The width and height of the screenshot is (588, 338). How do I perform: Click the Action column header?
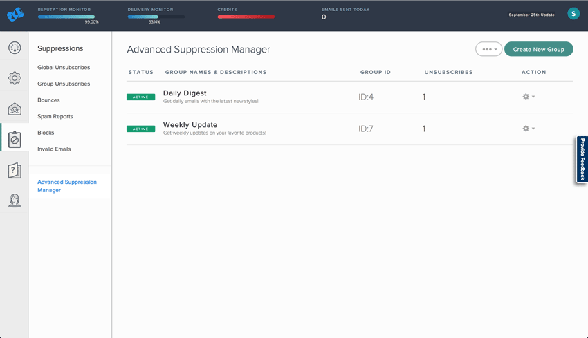click(533, 72)
